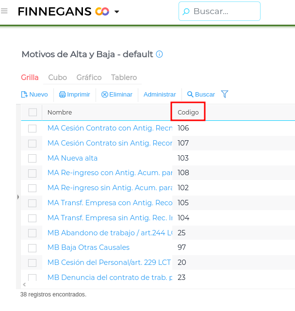The image size is (295, 311).
Task: Click the Eliminar delete button
Action: point(117,95)
